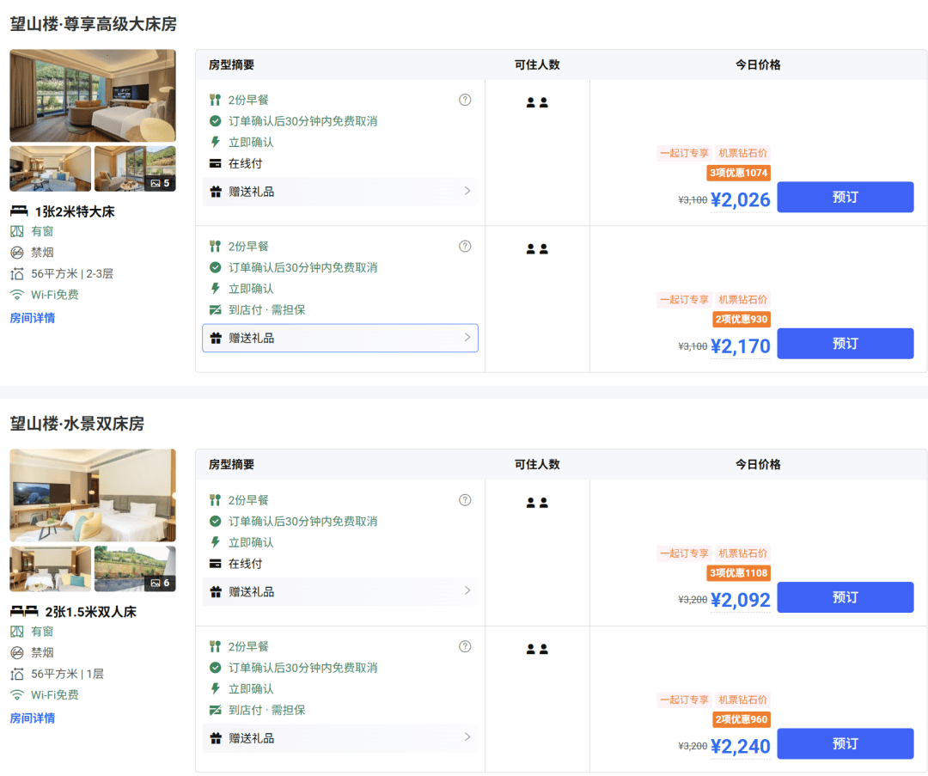928x776 pixels.
Task: Click window icon under 水景双床房
Action: pyautogui.click(x=17, y=632)
